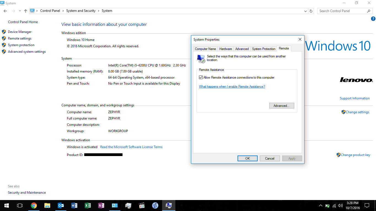The image size is (376, 211).
Task: Click WORKGROUP workgroup value
Action: 118,131
